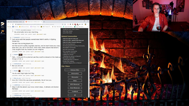Collapse the "Aww Ziz!" comment
This screenshot has height=106, width=189.
[13, 78]
